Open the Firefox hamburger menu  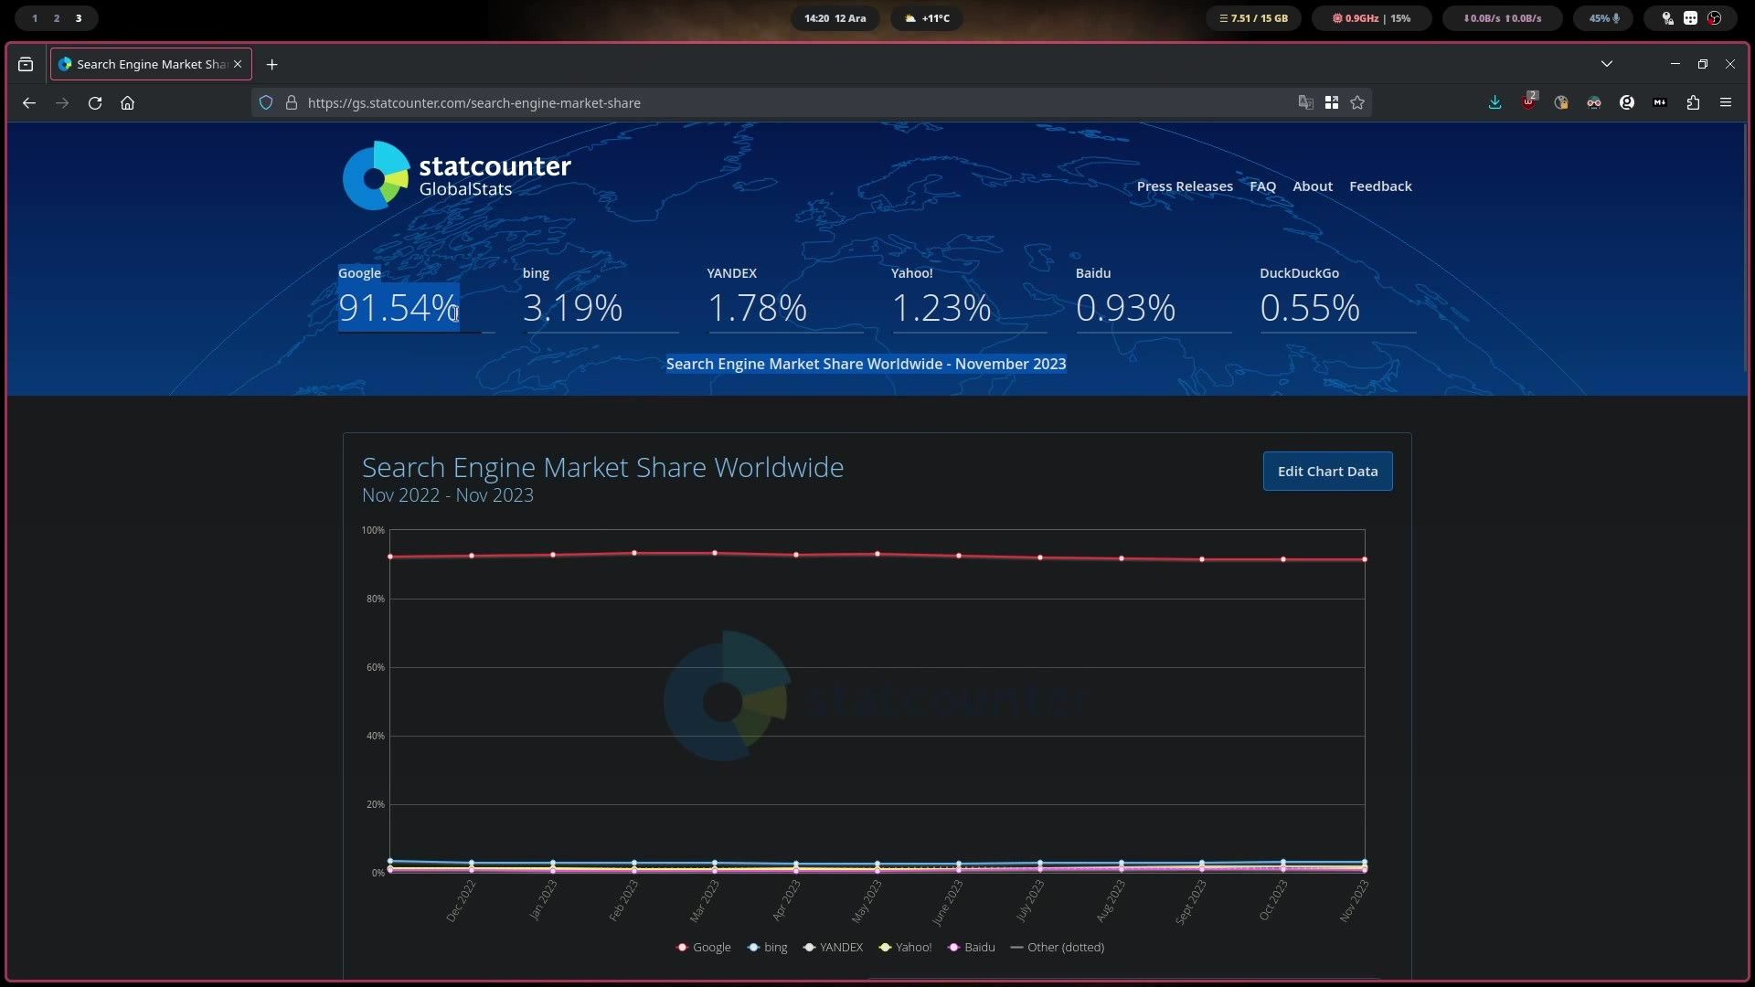coord(1726,103)
